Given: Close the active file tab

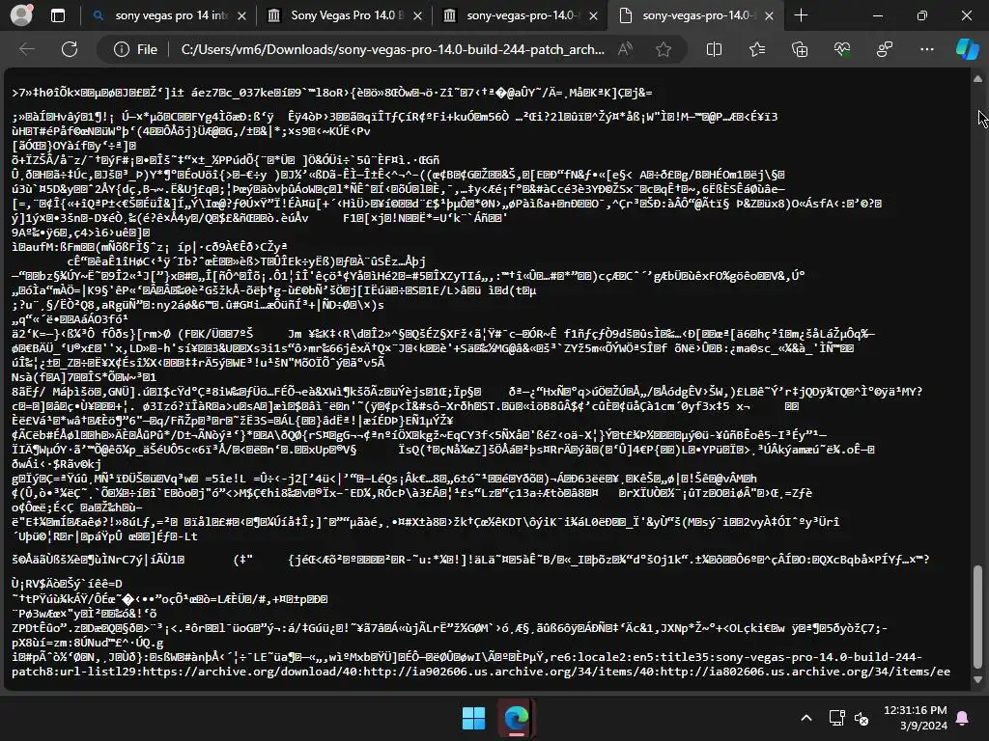Looking at the screenshot, I should 769,16.
